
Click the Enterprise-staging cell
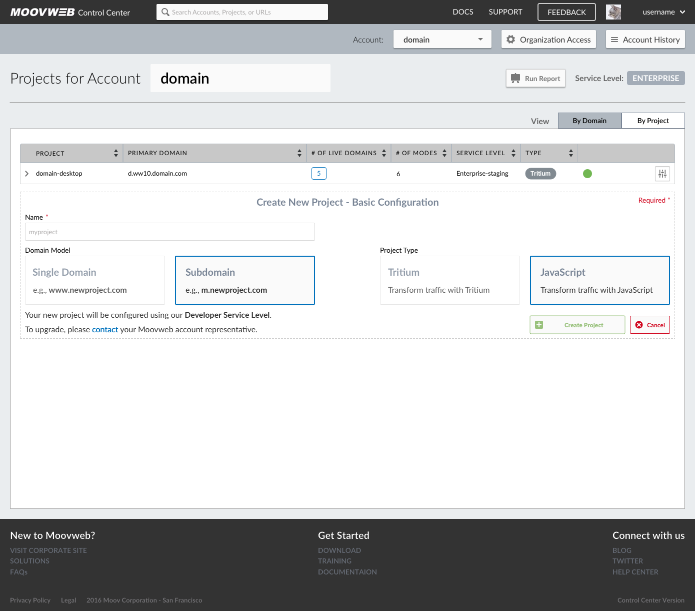click(x=482, y=174)
